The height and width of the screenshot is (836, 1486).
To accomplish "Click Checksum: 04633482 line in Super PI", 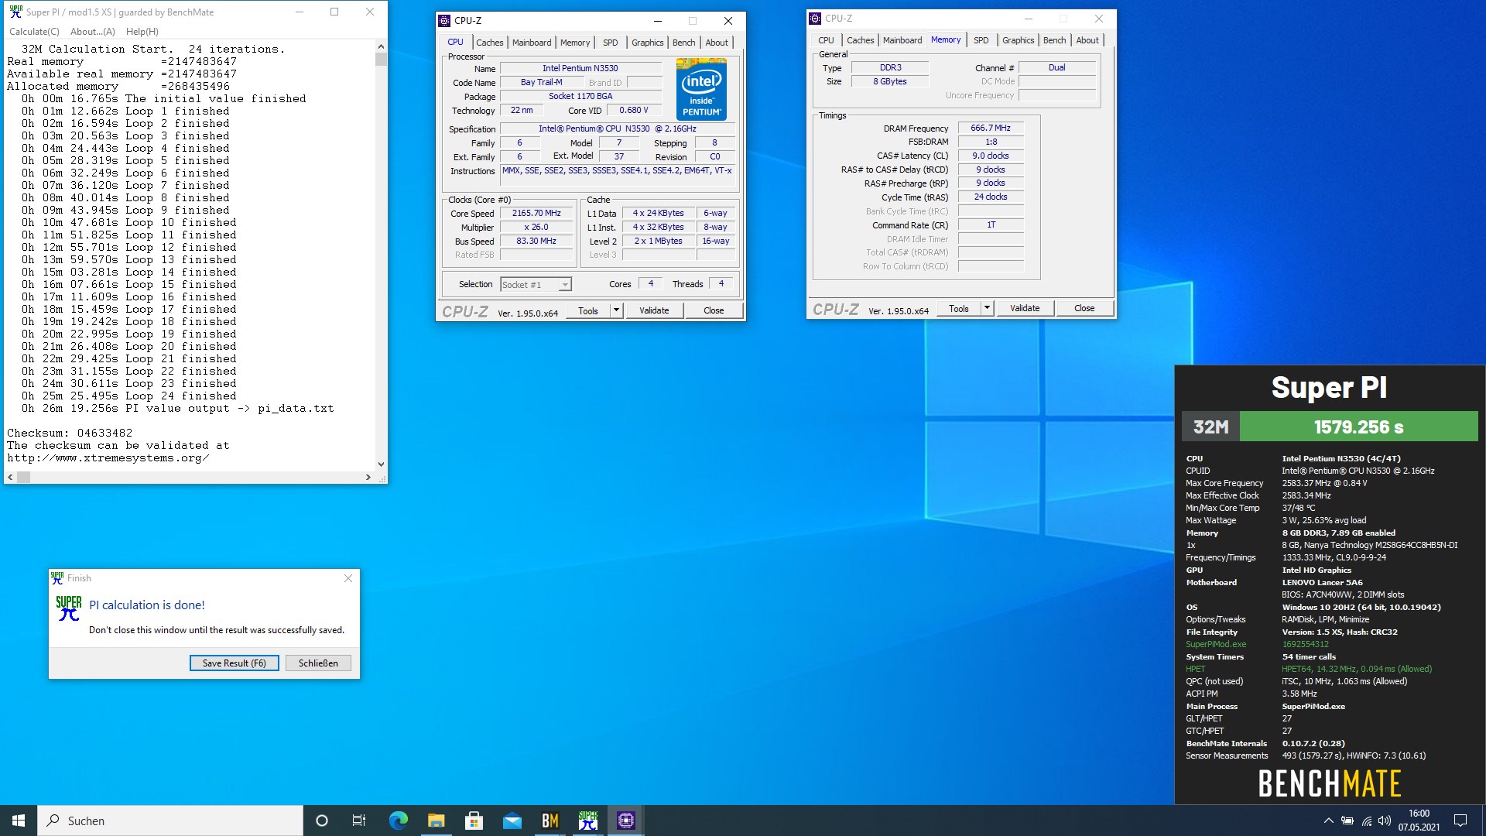I will 70,433.
